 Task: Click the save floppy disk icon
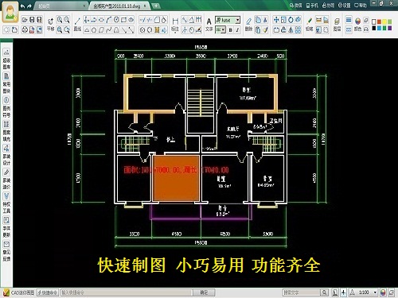pyautogui.click(x=32, y=20)
